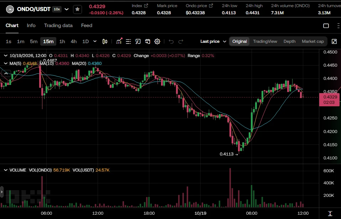
Task: Switch to the Trading data tab
Action: coord(58,25)
